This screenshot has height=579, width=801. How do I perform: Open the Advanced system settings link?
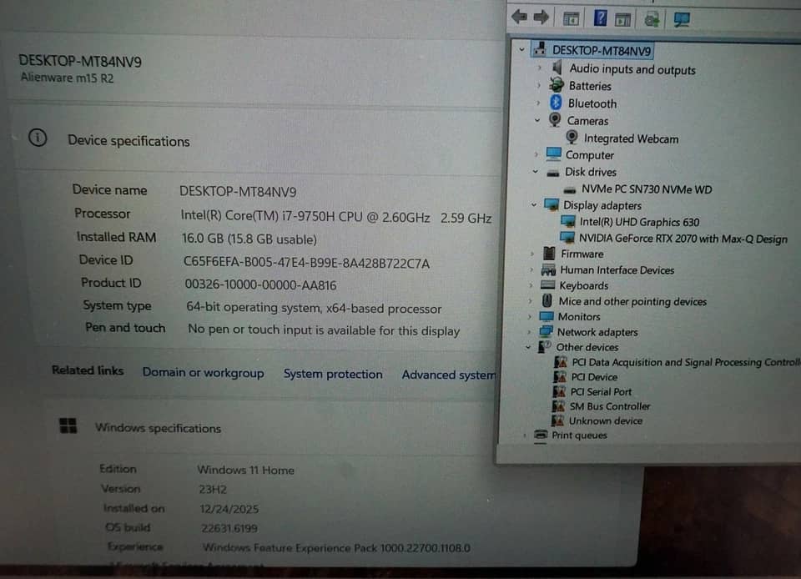point(449,375)
